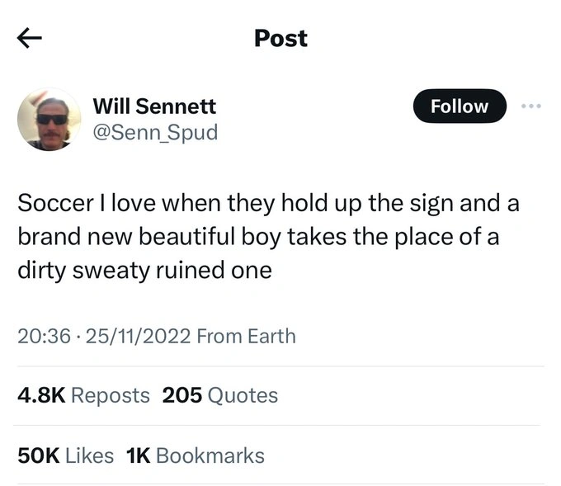Open the Reposts label list
Viewport: 561px width, 486px height.
(111, 395)
